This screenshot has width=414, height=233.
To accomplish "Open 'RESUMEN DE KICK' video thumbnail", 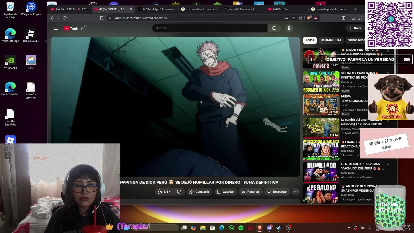I will click(321, 81).
